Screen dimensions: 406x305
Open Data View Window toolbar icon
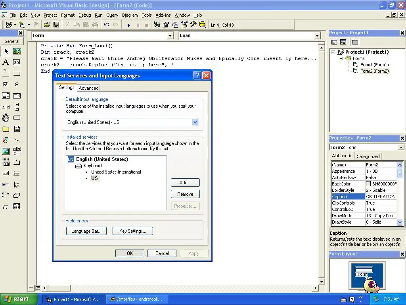[203, 25]
